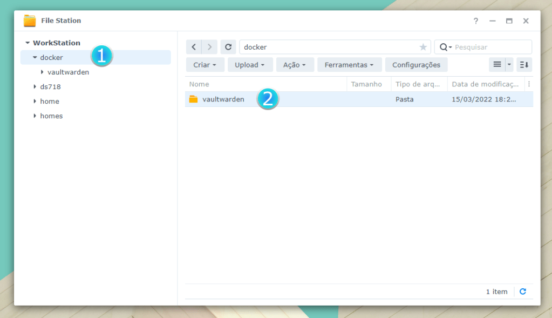Open the sort order icon button
Image resolution: width=552 pixels, height=318 pixels.
[x=524, y=65]
